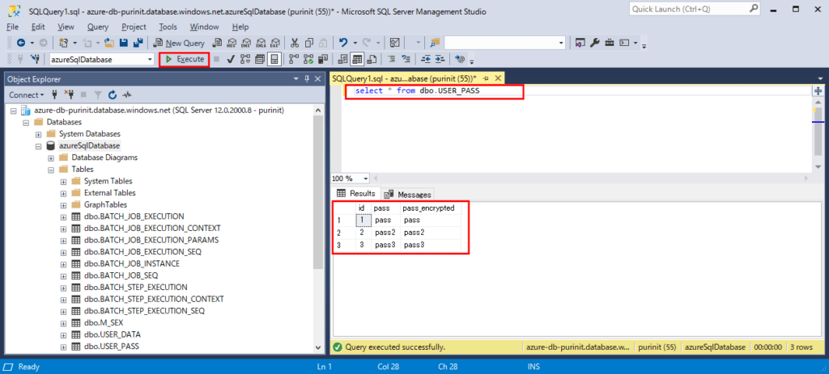Image resolution: width=829 pixels, height=374 pixels.
Task: Toggle auto-hide pin on Object Explorer
Action: [307, 79]
